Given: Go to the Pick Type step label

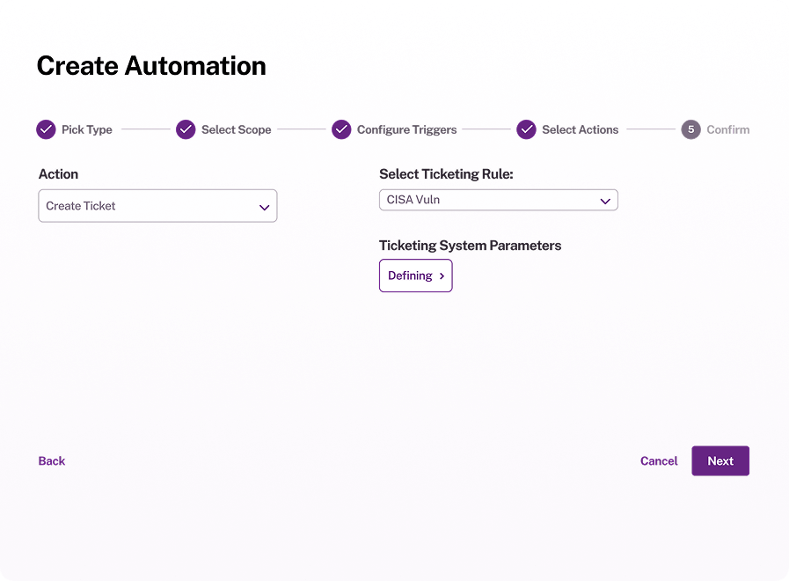Looking at the screenshot, I should coord(86,130).
